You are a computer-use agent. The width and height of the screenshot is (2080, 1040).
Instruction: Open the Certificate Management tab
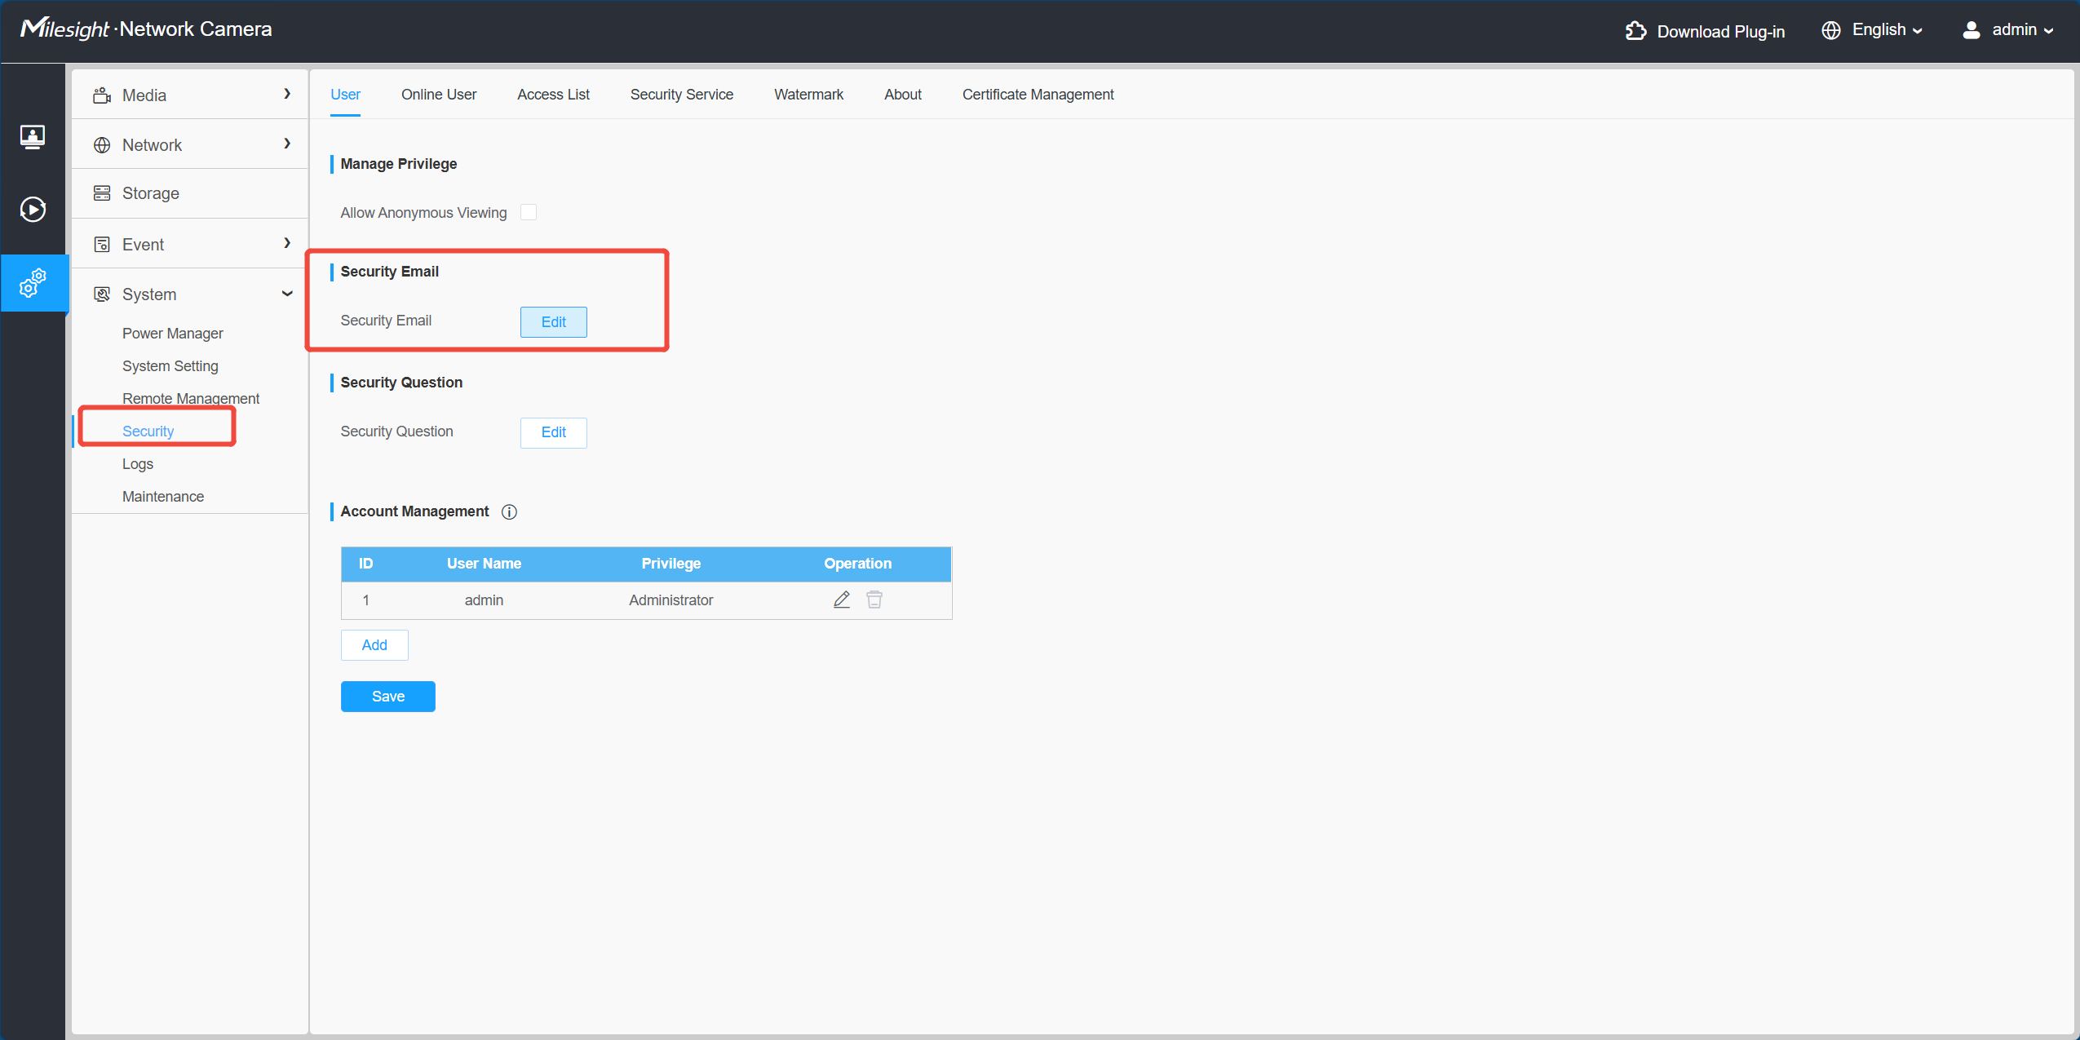(1038, 95)
